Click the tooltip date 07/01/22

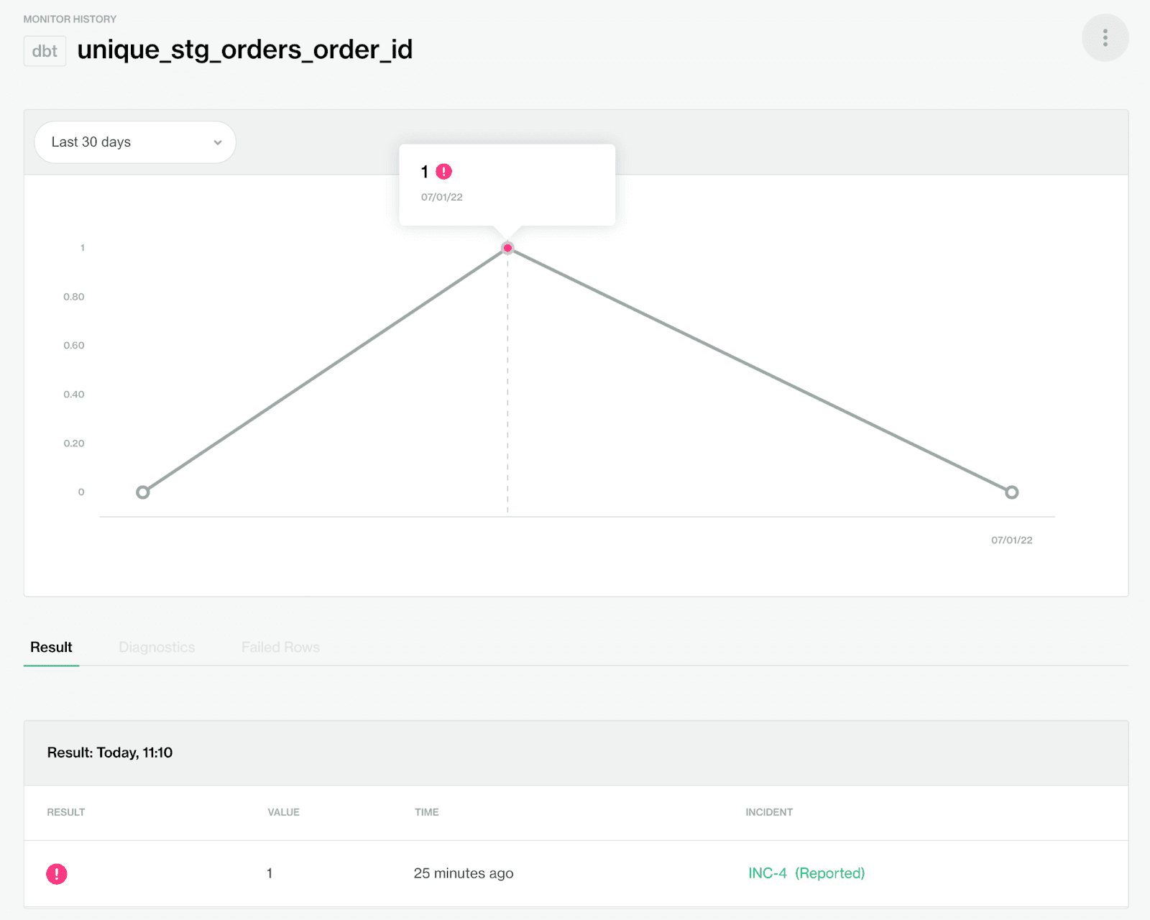pyautogui.click(x=442, y=197)
